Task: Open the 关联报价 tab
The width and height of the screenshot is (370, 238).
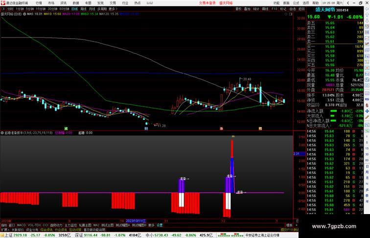Action: 18,230
